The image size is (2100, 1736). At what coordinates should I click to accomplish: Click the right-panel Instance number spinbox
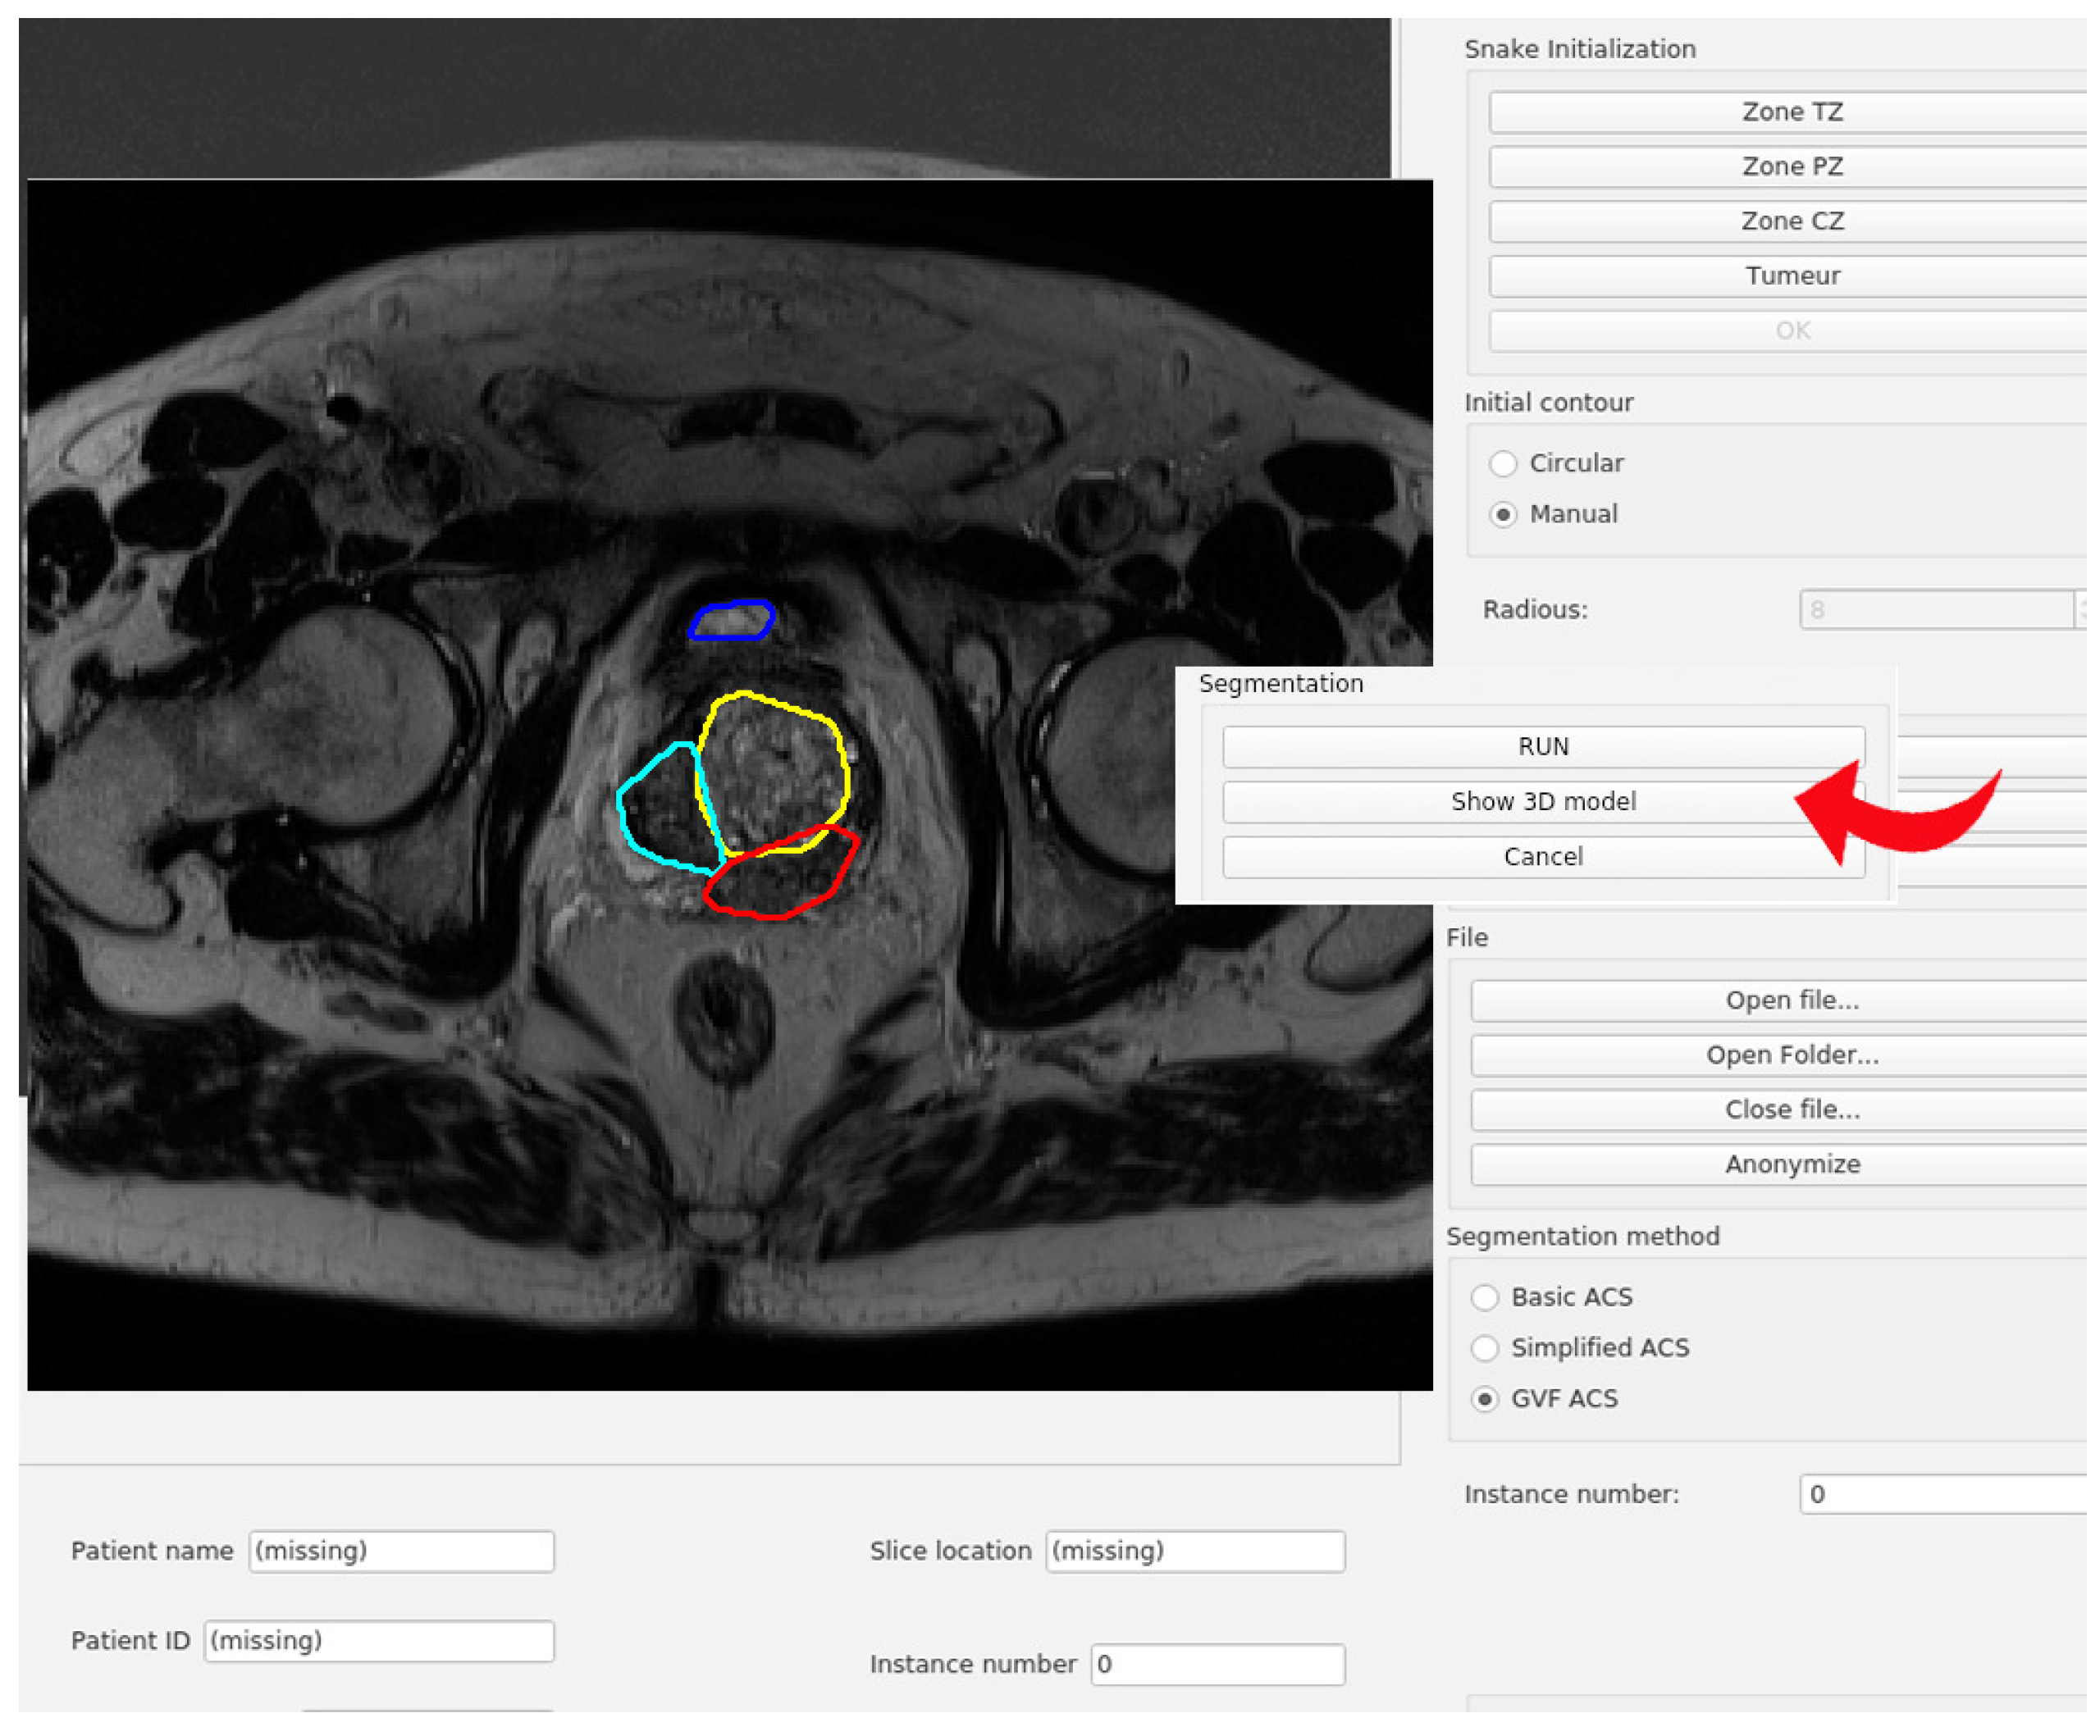pyautogui.click(x=1940, y=1494)
